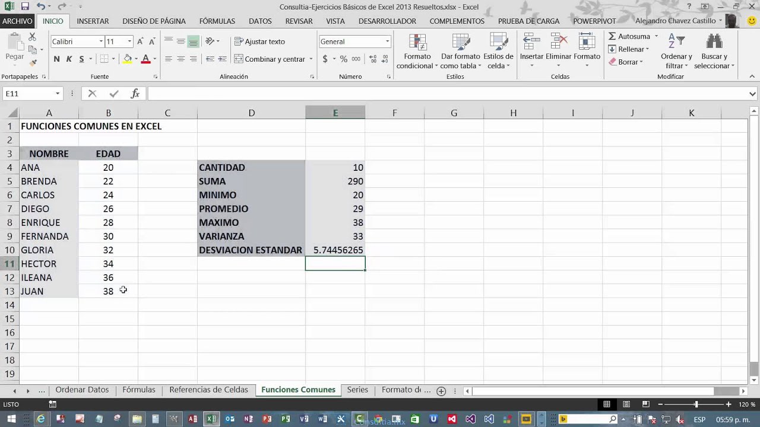Click the Copy icon in Portapapeles
Viewport: 760px width, 427px height.
click(x=33, y=50)
